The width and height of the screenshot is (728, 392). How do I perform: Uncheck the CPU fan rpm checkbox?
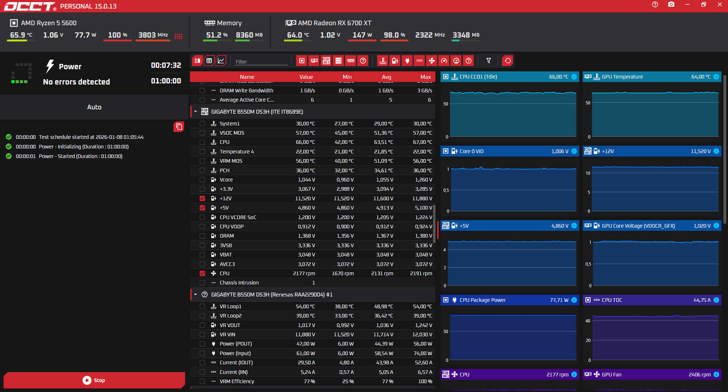202,273
